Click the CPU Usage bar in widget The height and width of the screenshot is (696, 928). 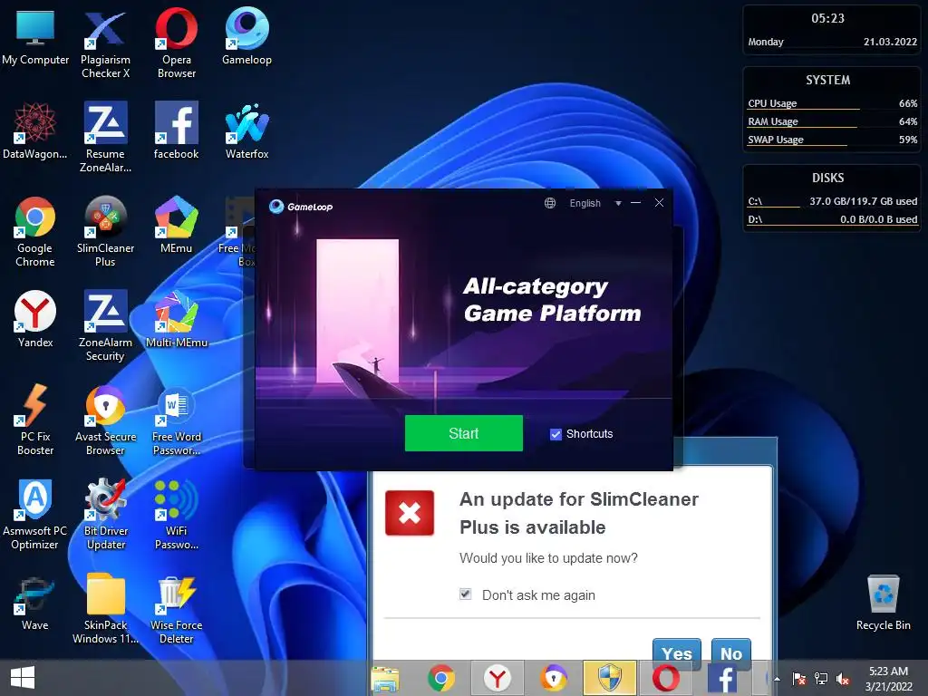832,103
